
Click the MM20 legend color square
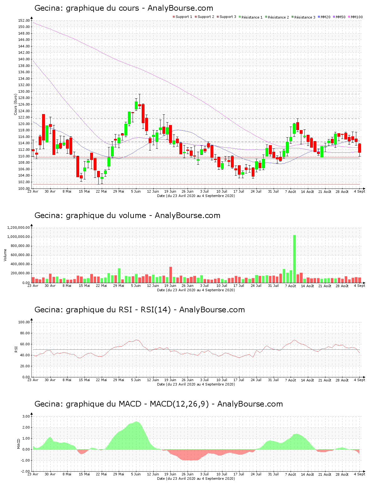pos(319,17)
